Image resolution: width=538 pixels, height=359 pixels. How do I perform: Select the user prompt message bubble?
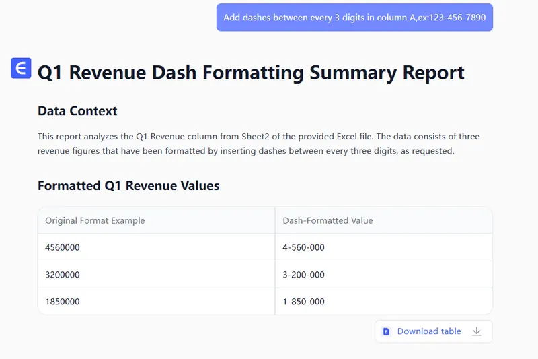click(354, 18)
